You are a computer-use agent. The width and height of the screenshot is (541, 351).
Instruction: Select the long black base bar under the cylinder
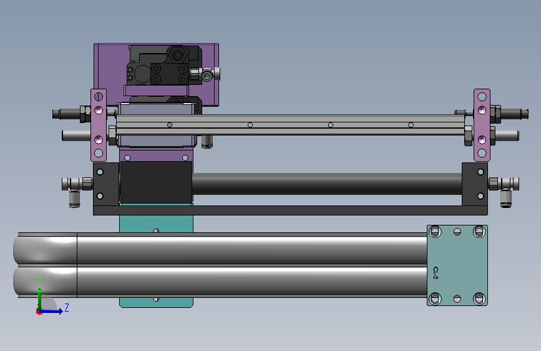(x=291, y=210)
